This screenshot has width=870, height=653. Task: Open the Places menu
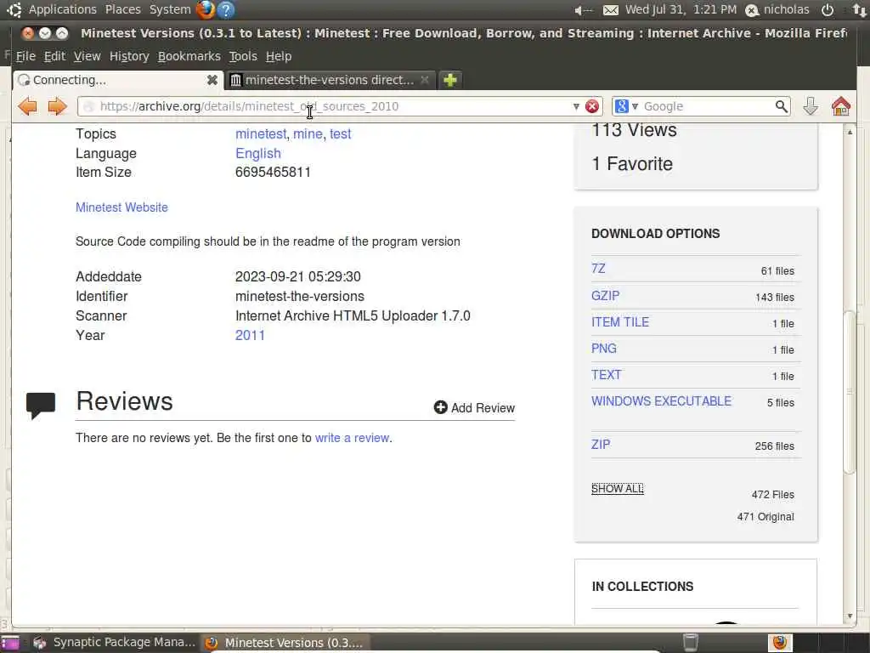click(122, 9)
